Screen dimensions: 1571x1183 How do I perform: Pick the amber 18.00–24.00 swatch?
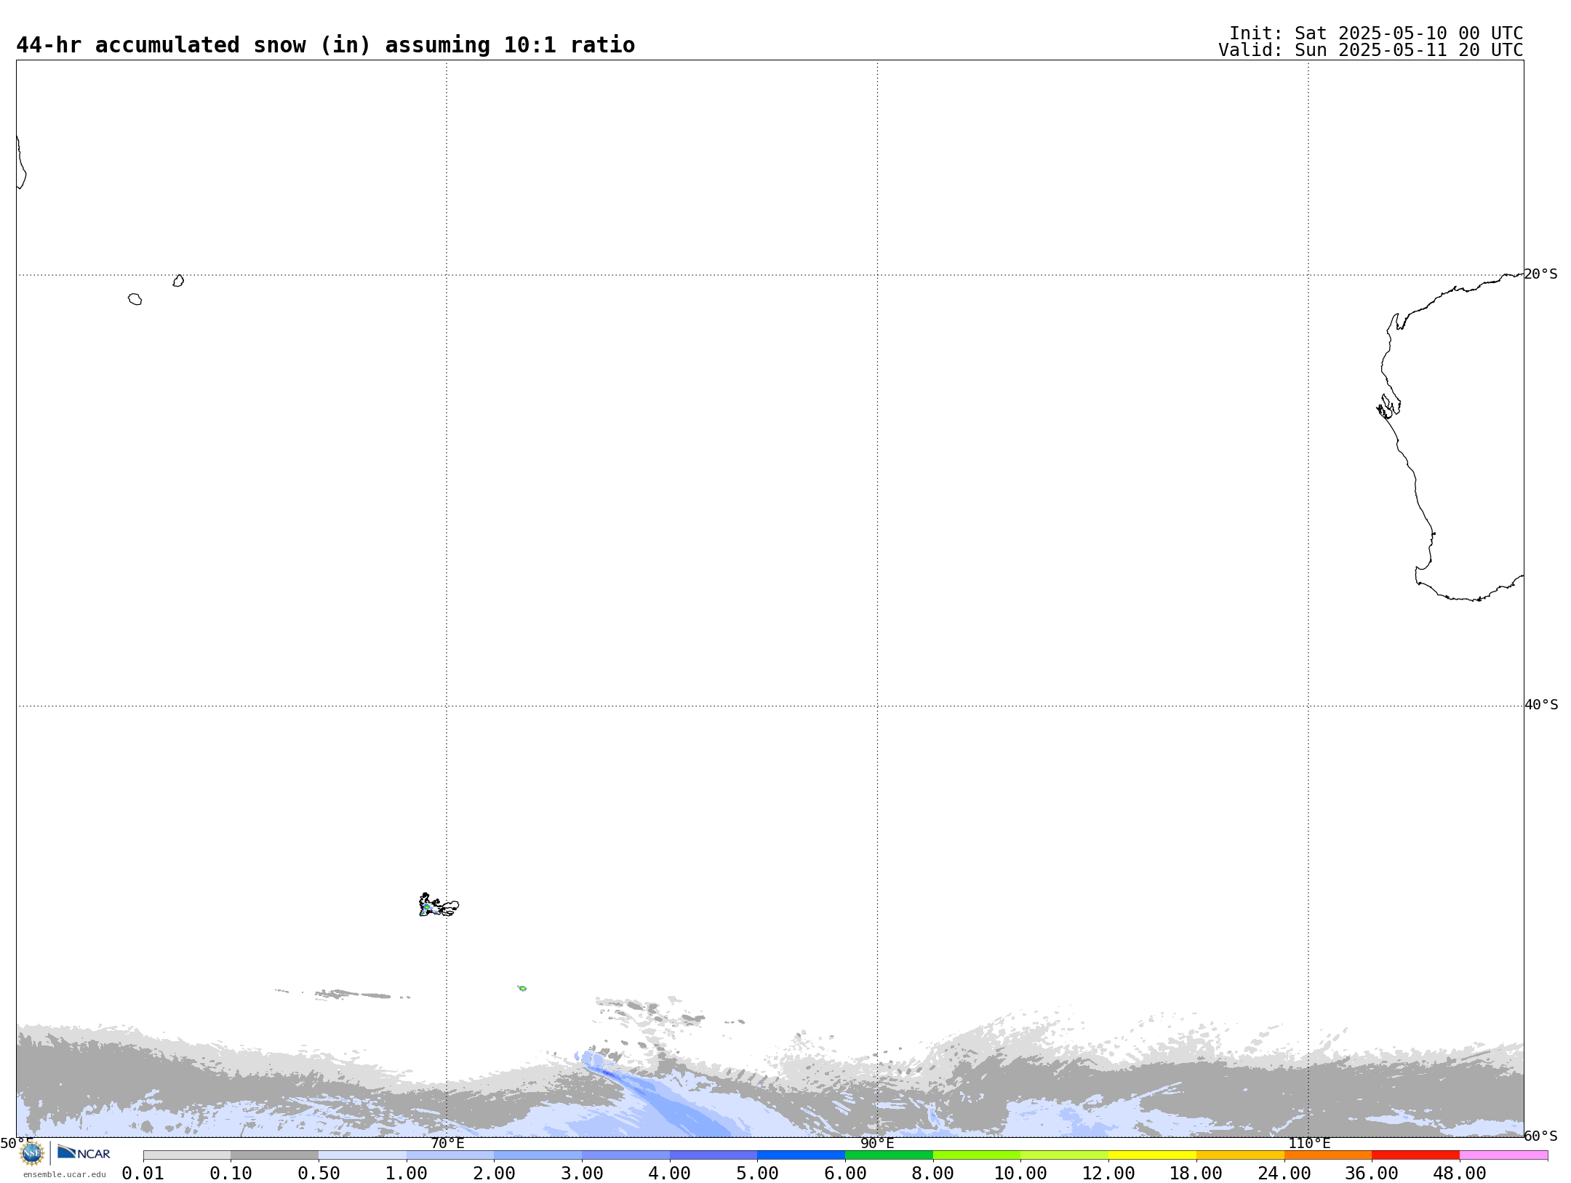point(1240,1155)
